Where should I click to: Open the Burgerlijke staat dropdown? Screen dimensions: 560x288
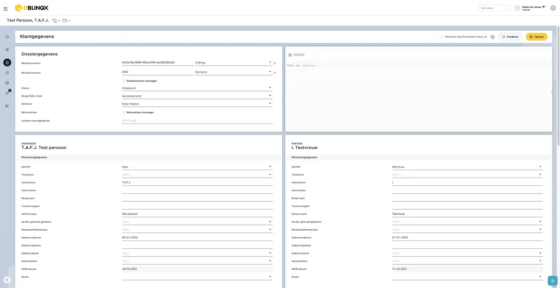pos(197,96)
